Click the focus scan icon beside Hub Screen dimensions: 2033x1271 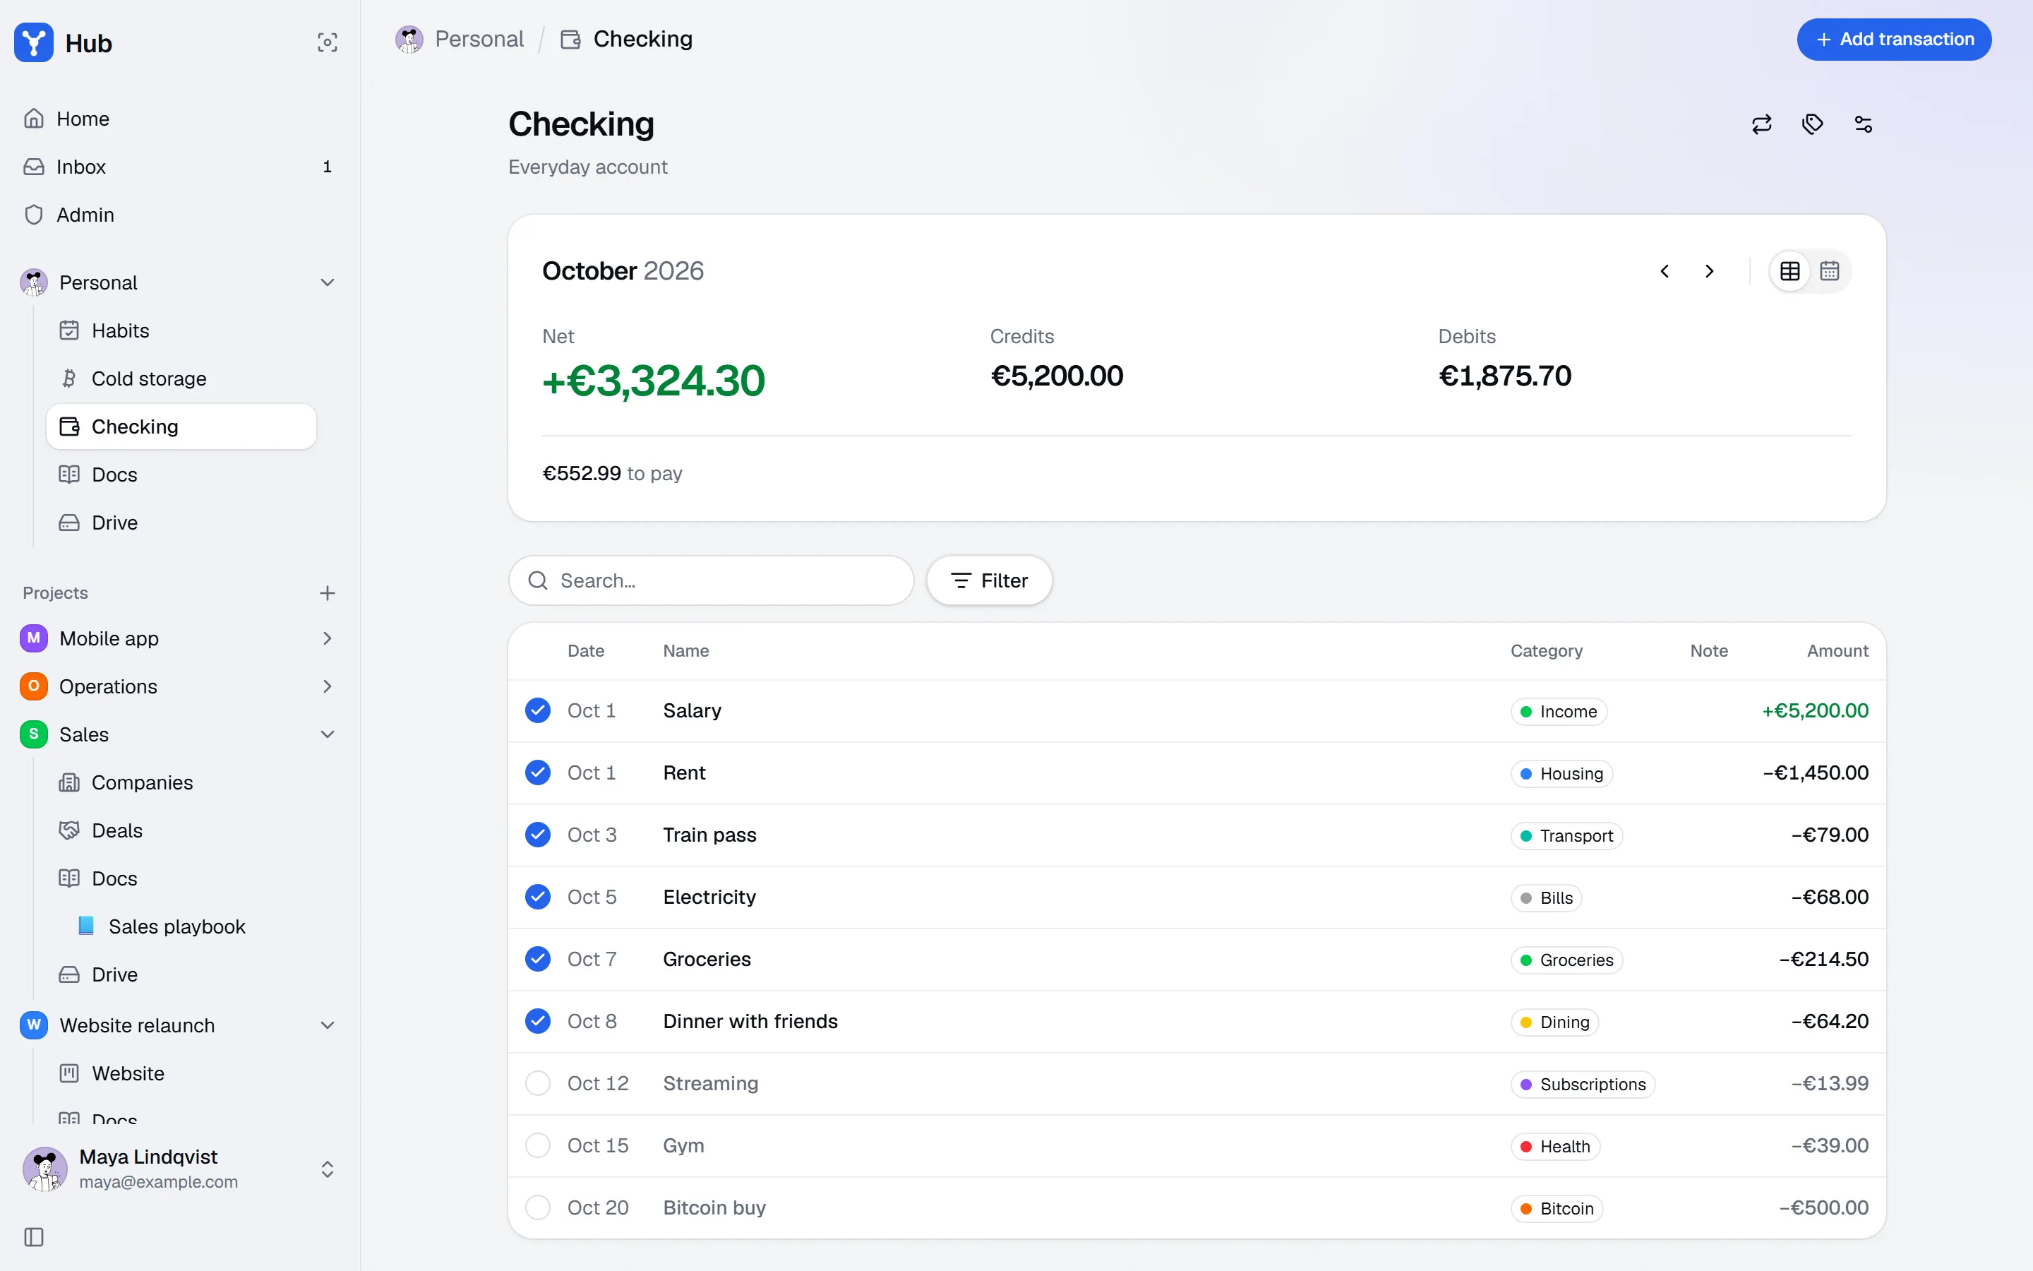[x=328, y=42]
